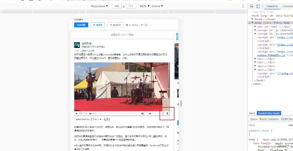Open the author's avatar profile picture

pos(77,45)
